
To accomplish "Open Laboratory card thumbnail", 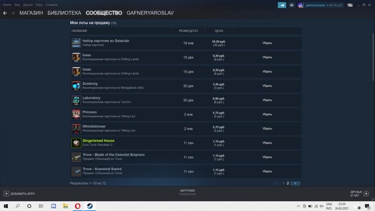I will (x=76, y=100).
